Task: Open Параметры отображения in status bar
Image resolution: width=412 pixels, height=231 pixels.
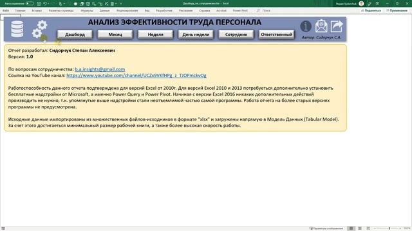Action: (x=326, y=228)
